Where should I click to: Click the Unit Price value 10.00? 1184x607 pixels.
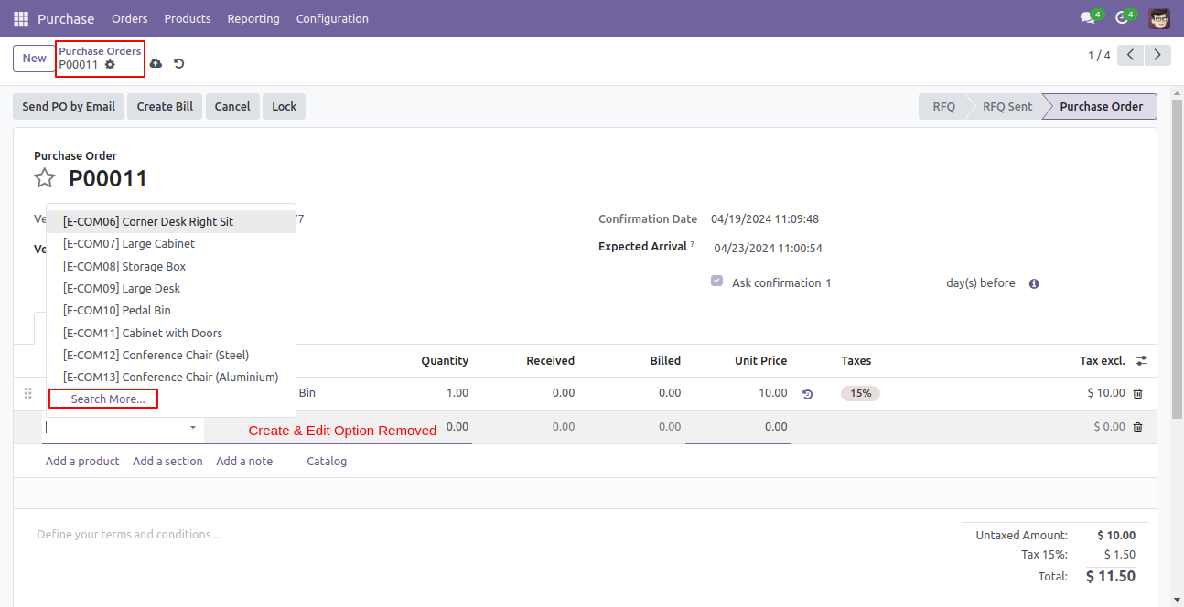771,393
